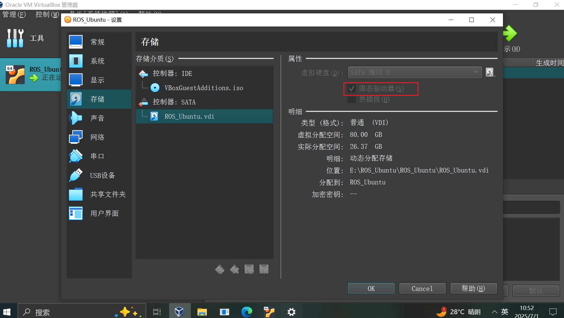The image size is (564, 318).
Task: Click the disk chooser icon beside SATA port
Action: pyautogui.click(x=490, y=72)
